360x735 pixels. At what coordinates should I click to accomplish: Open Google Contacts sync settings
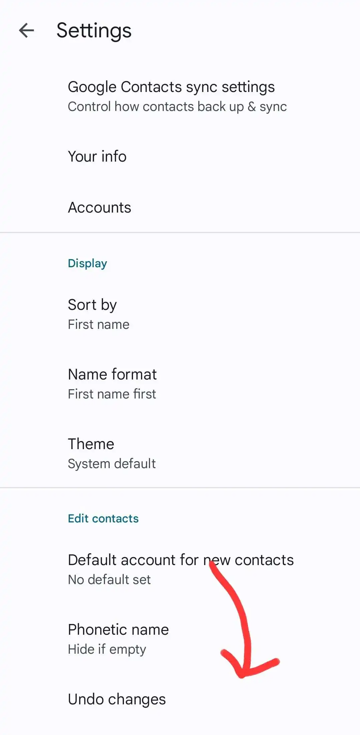tap(180, 96)
